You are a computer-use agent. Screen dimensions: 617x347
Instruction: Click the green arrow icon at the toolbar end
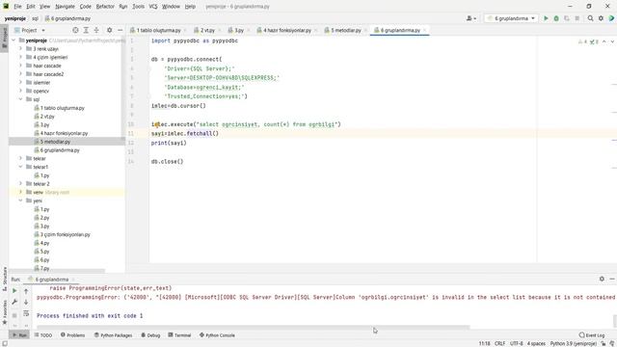611,18
